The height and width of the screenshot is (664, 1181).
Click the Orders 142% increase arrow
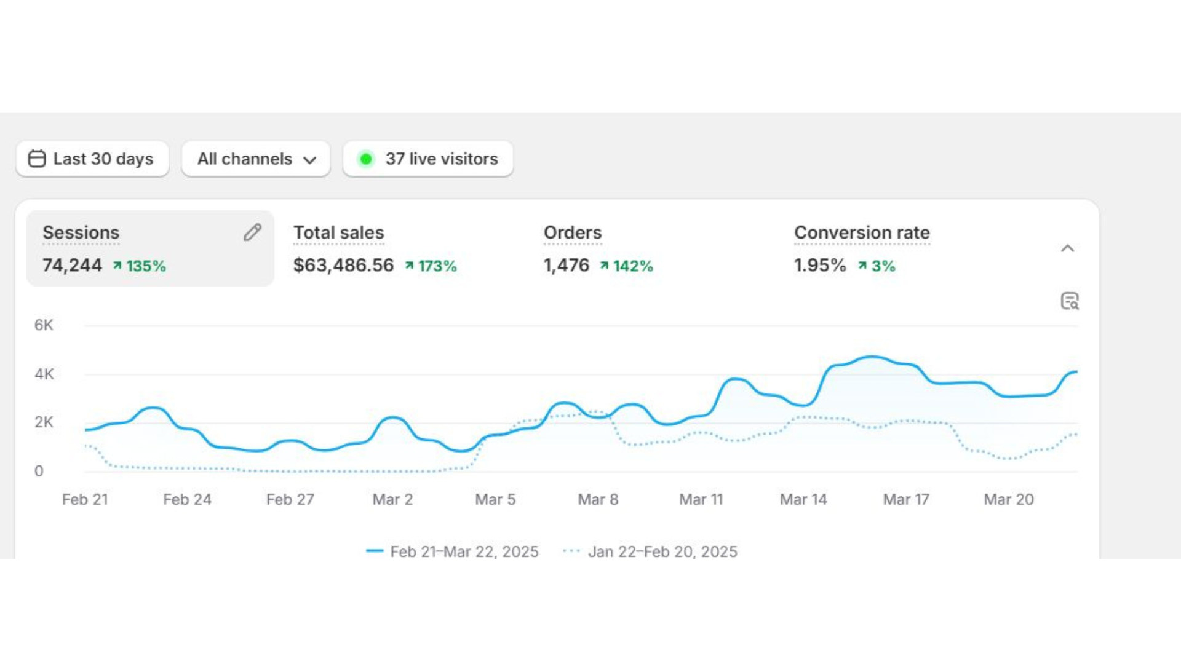point(604,266)
